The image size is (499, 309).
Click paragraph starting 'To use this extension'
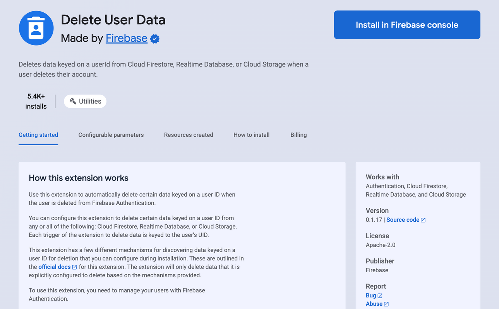click(x=117, y=294)
